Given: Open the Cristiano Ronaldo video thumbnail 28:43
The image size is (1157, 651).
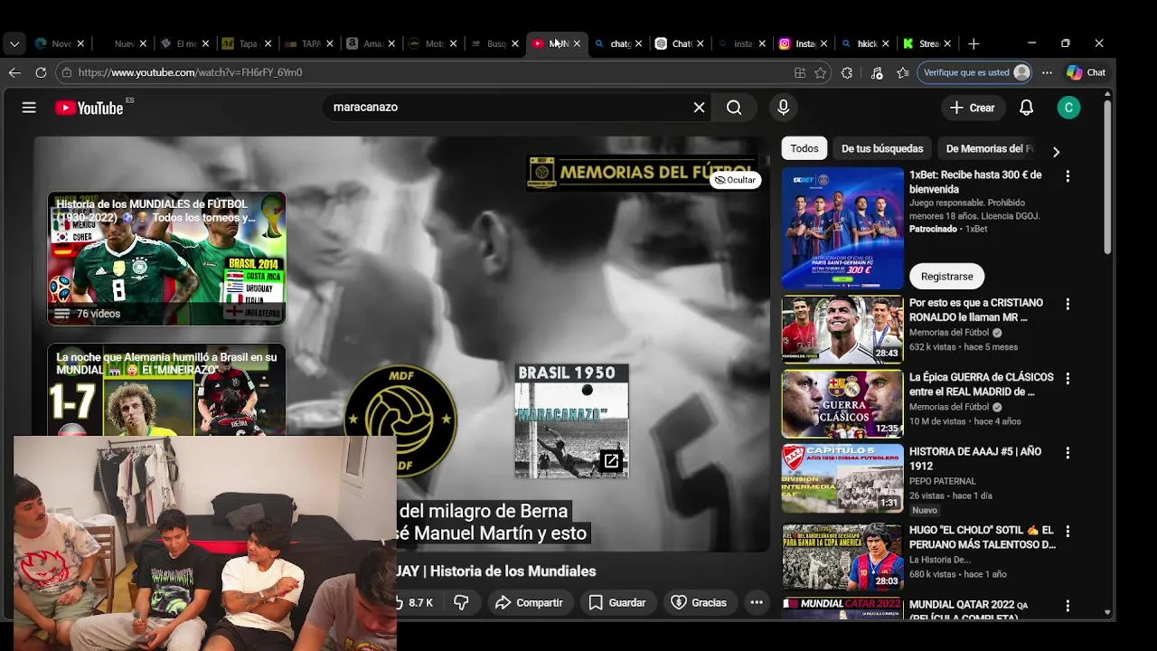Looking at the screenshot, I should click(842, 329).
